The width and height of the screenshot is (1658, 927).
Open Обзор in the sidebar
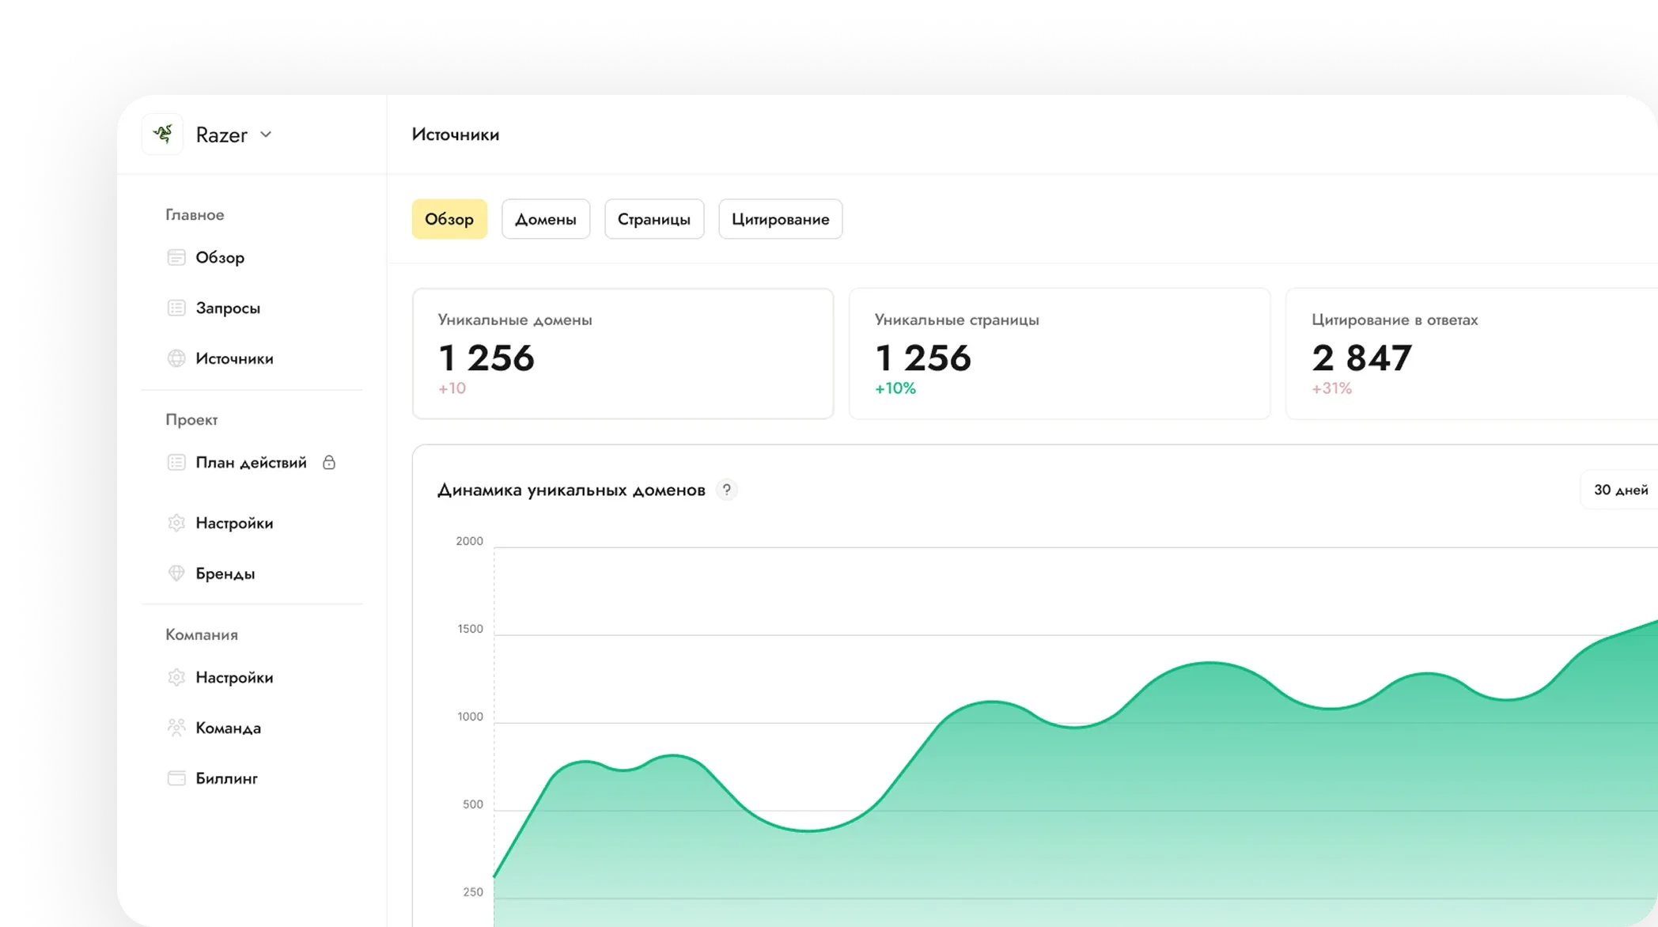220,258
